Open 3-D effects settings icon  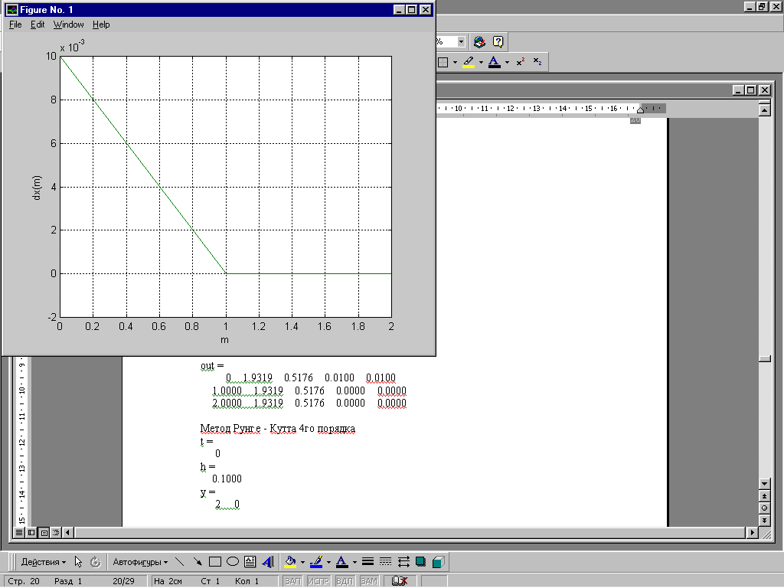[437, 562]
